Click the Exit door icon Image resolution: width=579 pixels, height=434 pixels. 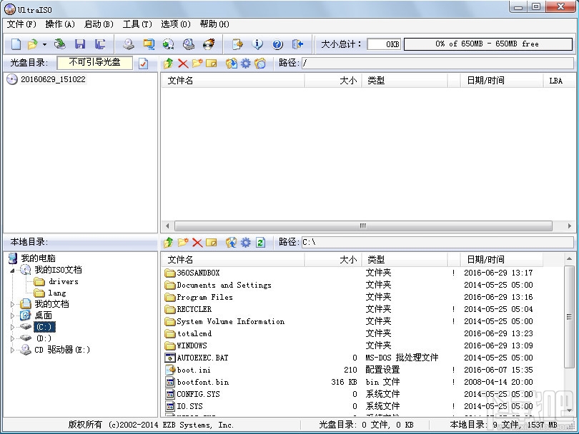coord(297,44)
